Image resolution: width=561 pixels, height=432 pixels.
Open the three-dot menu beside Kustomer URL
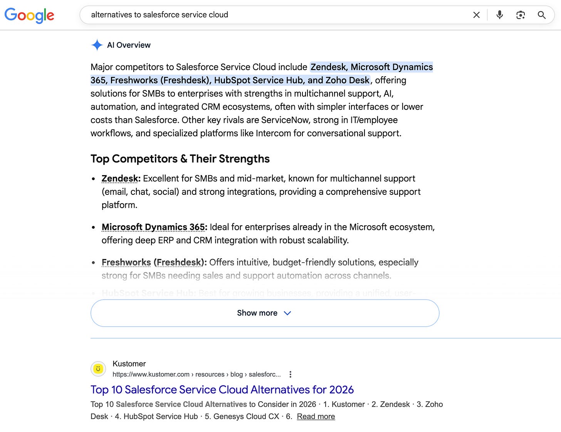(x=291, y=374)
